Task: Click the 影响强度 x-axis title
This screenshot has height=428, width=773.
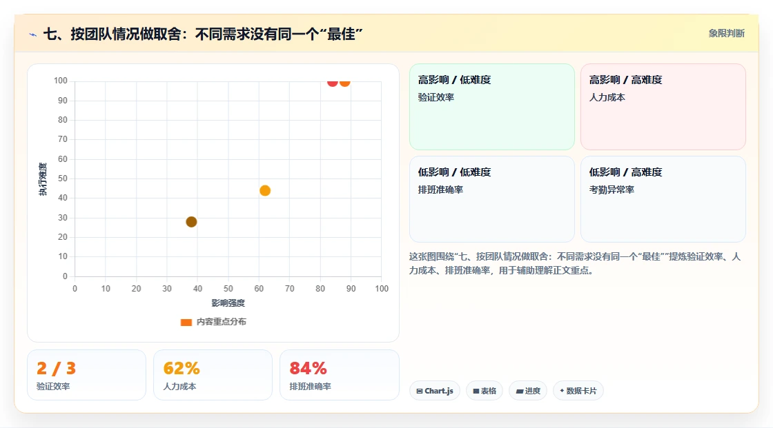Action: (x=228, y=303)
